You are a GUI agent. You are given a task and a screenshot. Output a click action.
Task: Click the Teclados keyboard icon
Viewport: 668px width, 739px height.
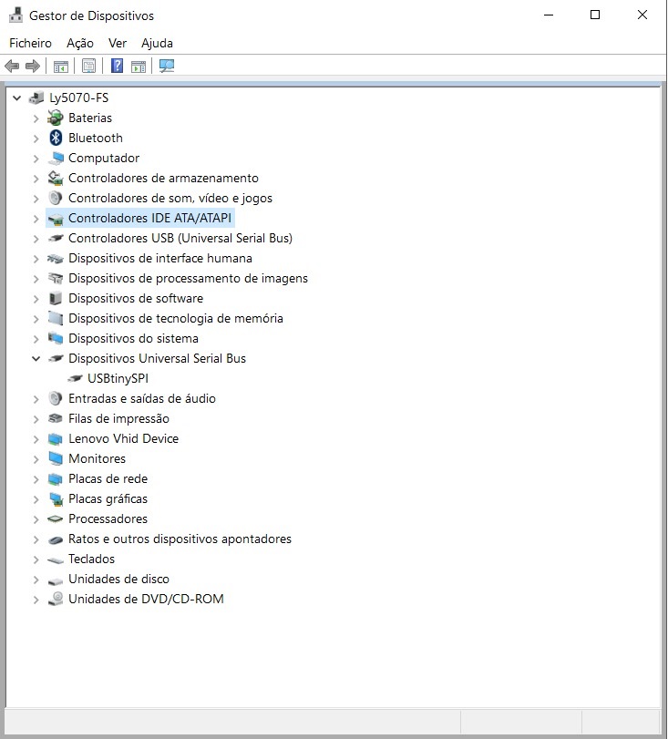56,559
